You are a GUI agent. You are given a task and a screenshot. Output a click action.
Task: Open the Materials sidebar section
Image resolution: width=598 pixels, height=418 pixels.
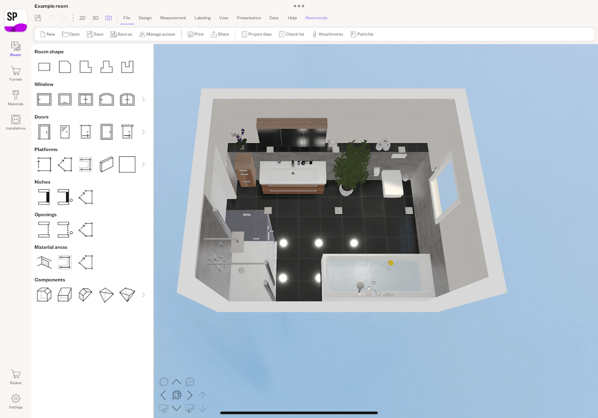16,98
